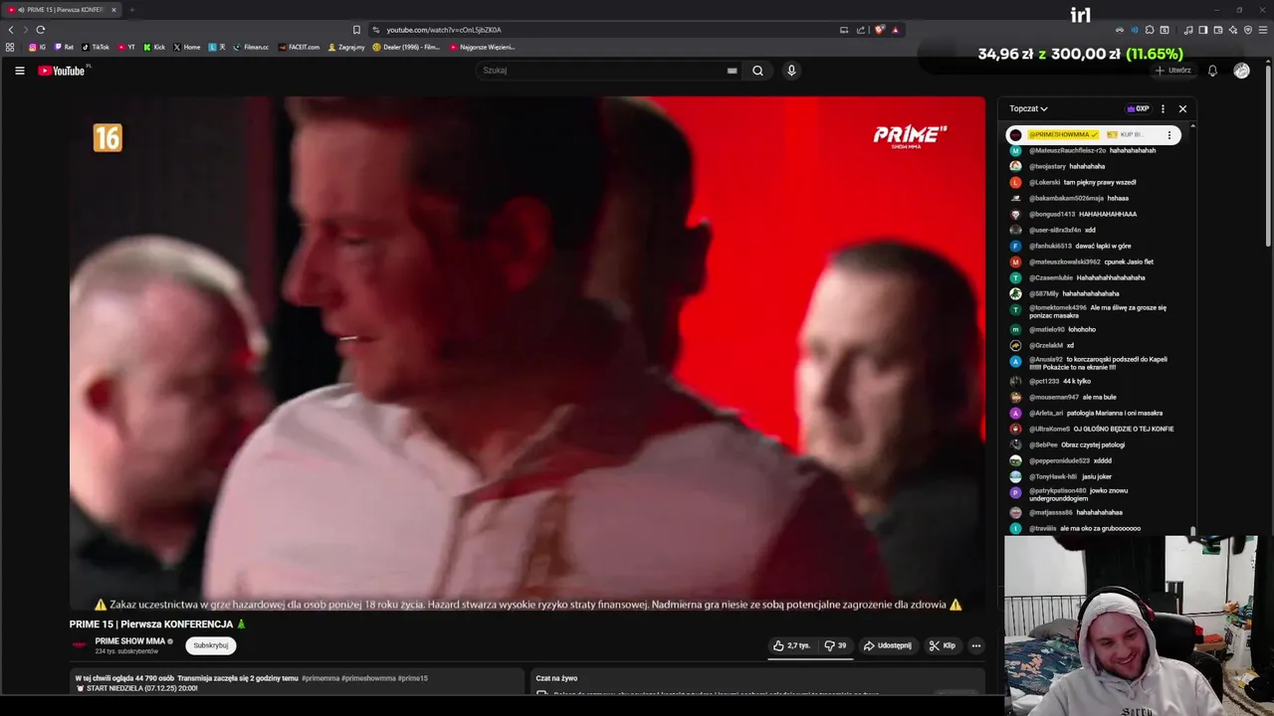The image size is (1274, 716).
Task: Close the live chat panel
Action: pyautogui.click(x=1182, y=108)
